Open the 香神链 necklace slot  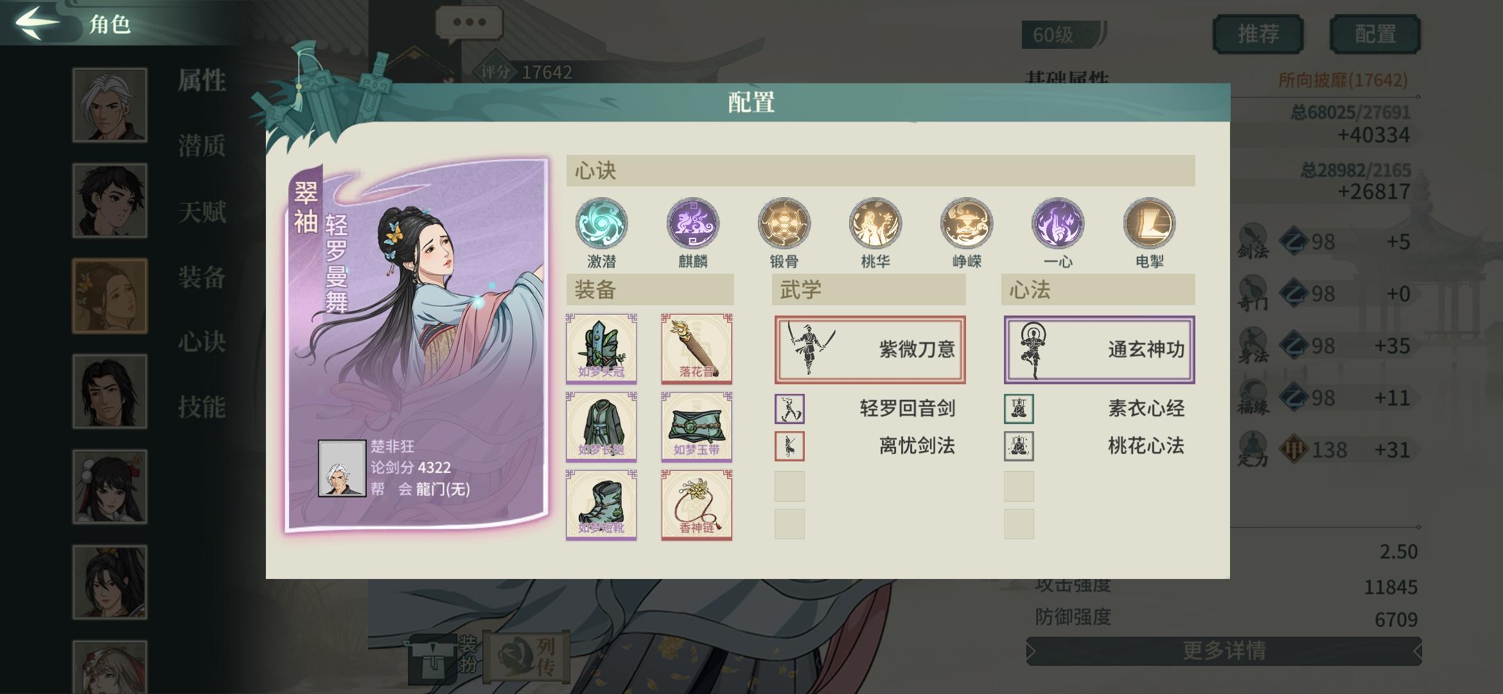click(x=697, y=505)
